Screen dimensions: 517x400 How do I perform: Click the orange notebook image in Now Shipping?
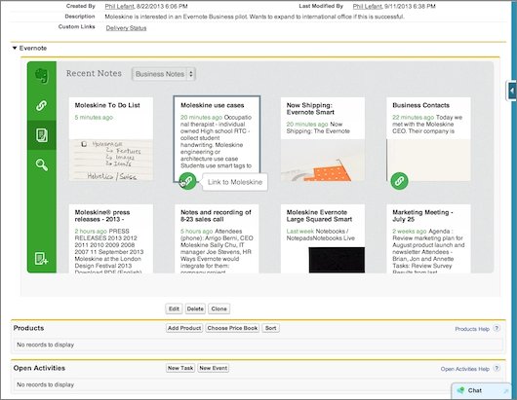(323, 160)
